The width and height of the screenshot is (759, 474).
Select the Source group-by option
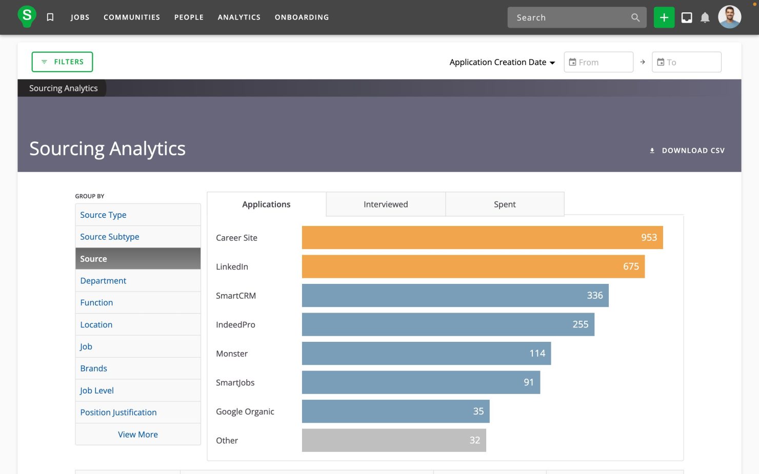138,259
